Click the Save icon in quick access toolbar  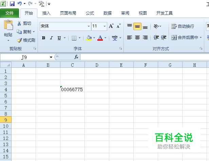[x=12, y=4]
